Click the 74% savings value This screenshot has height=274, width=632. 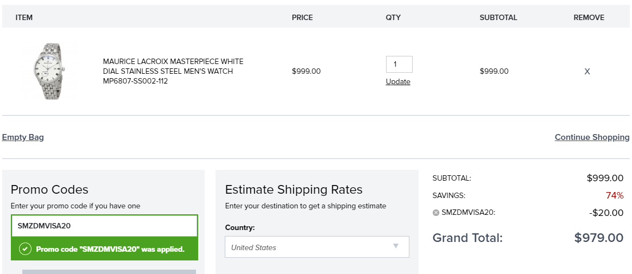[x=615, y=195]
